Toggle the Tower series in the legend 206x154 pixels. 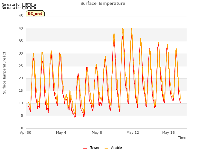[x=91, y=148]
